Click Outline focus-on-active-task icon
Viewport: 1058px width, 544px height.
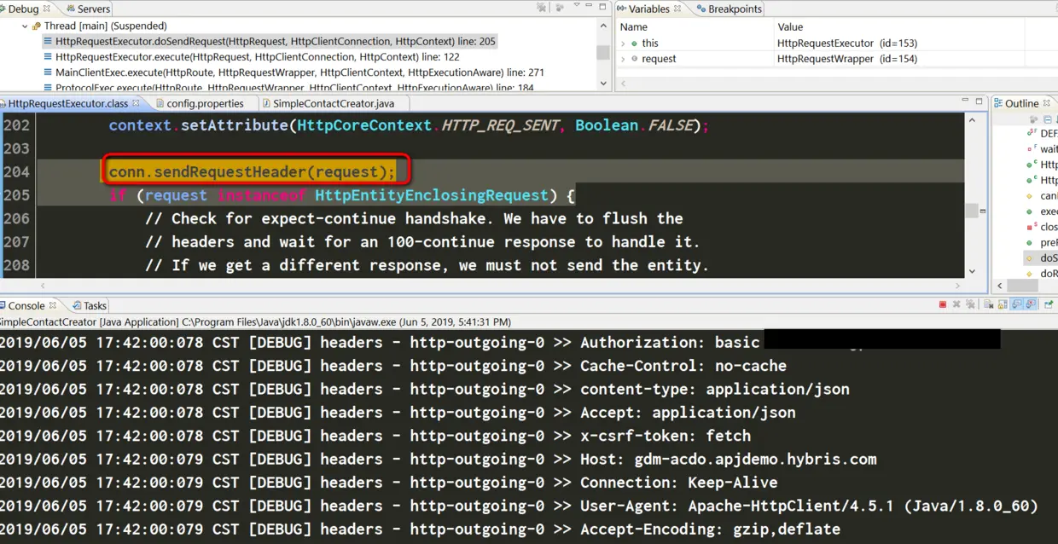[1033, 119]
